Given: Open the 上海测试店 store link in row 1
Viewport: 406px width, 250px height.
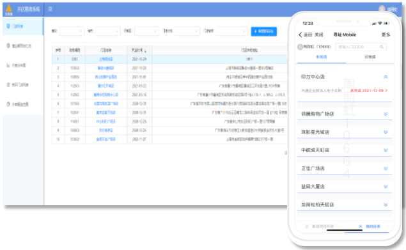Looking at the screenshot, I should [x=106, y=59].
